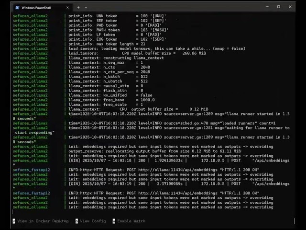
Task: Click 'llama_context: constructing llama_context' line
Action: coord(116,58)
